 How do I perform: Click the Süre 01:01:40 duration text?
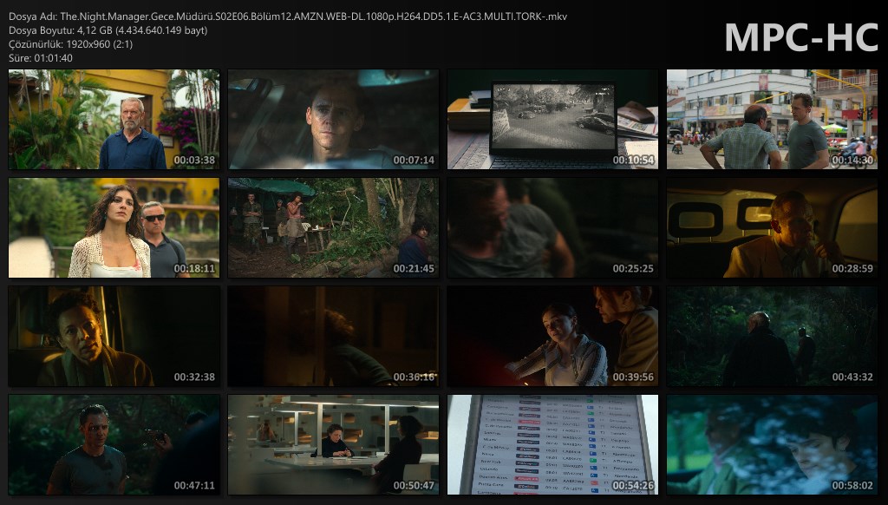[x=41, y=58]
